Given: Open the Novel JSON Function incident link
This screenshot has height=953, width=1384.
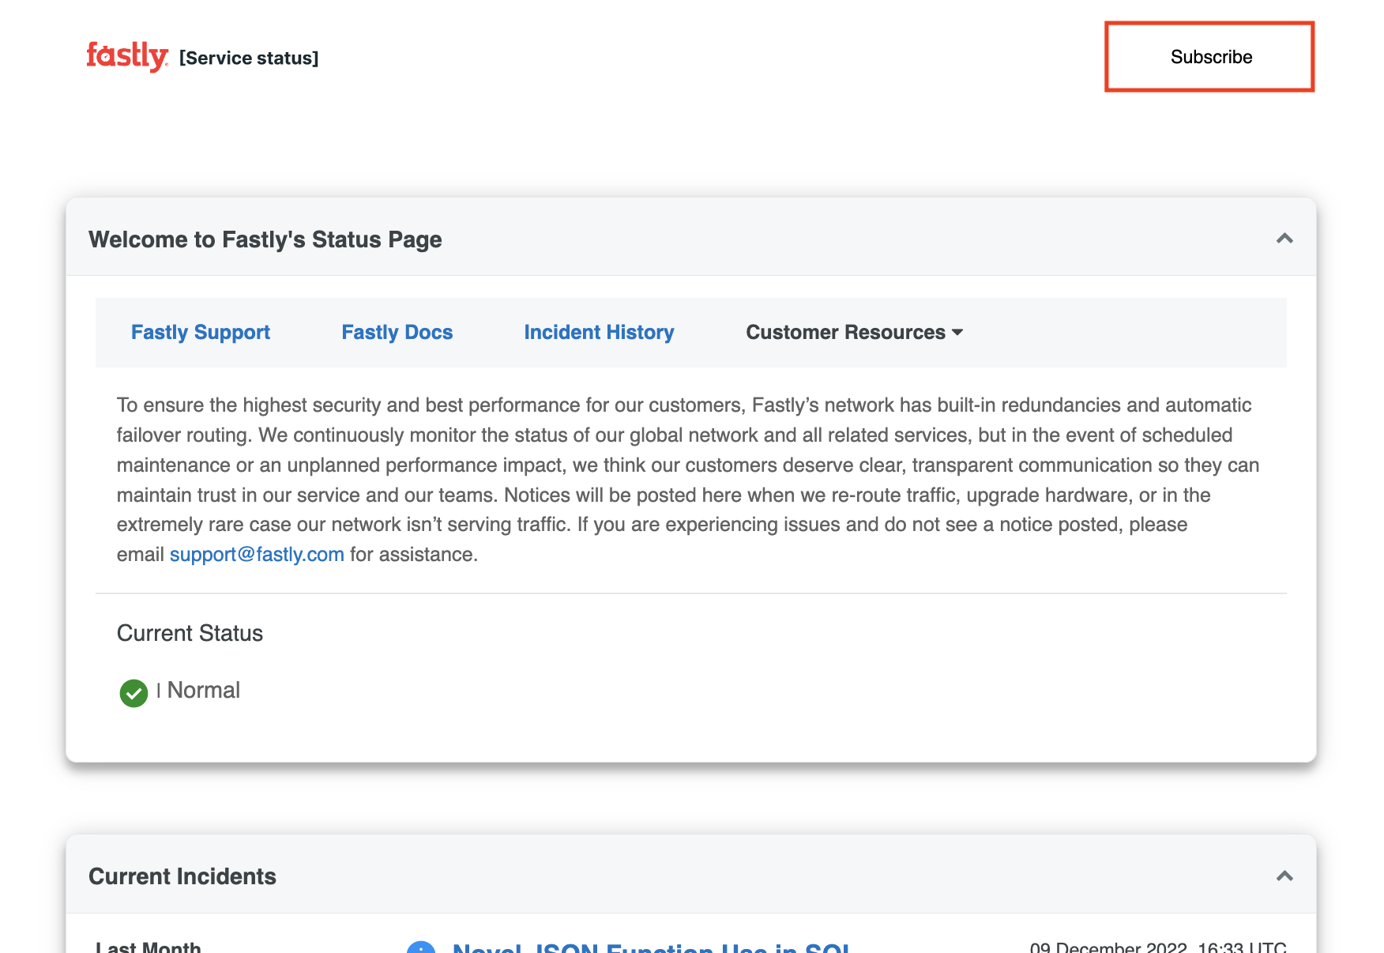Looking at the screenshot, I should [x=651, y=947].
